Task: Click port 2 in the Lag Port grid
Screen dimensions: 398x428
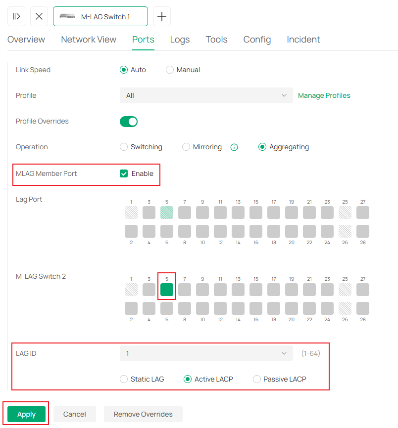Action: click(131, 231)
